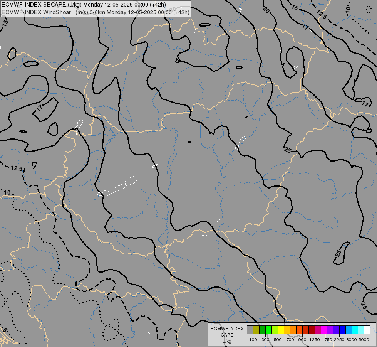Click the legend value "900"
The width and height of the screenshot is (377, 347).
point(302,340)
